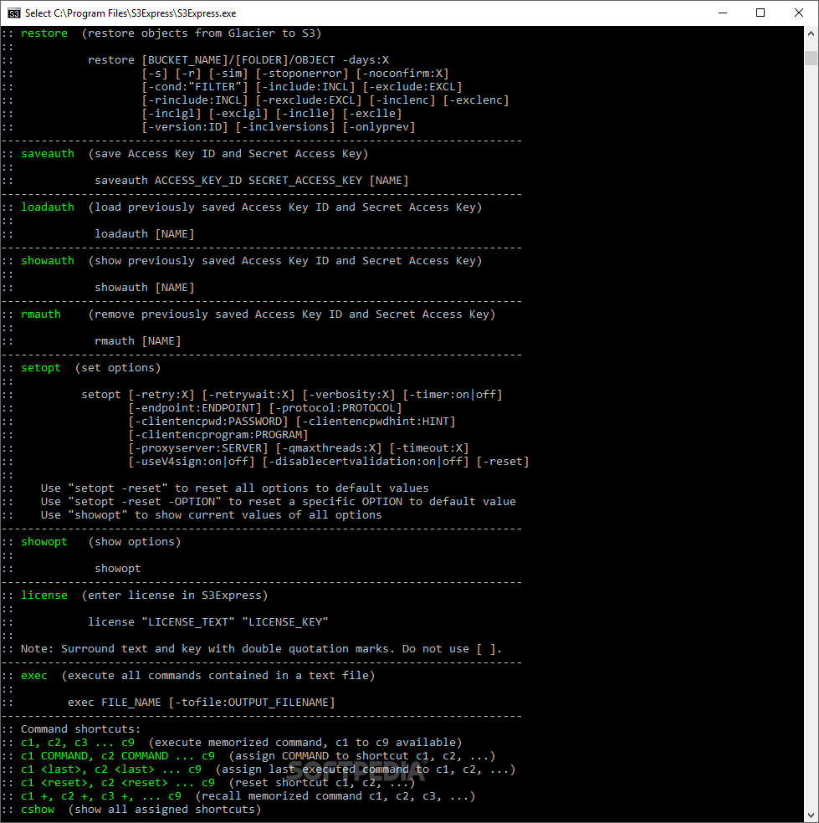
Task: Click the 'Command shortcuts:' heading
Action: point(81,729)
